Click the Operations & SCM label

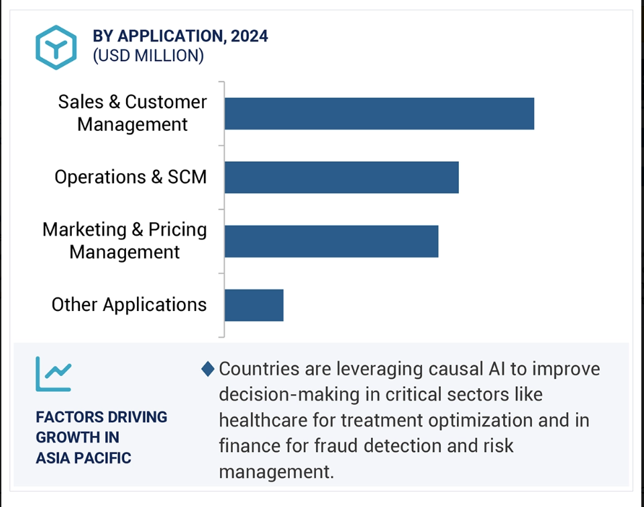pyautogui.click(x=131, y=177)
